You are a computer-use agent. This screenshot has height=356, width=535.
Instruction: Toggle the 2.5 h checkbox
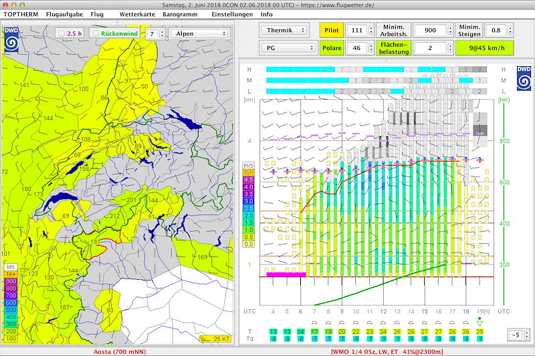[62, 33]
